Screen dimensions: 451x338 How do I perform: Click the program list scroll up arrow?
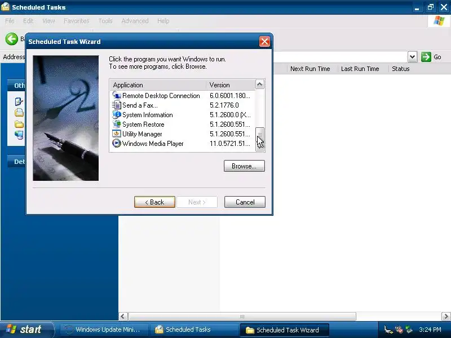point(260,84)
